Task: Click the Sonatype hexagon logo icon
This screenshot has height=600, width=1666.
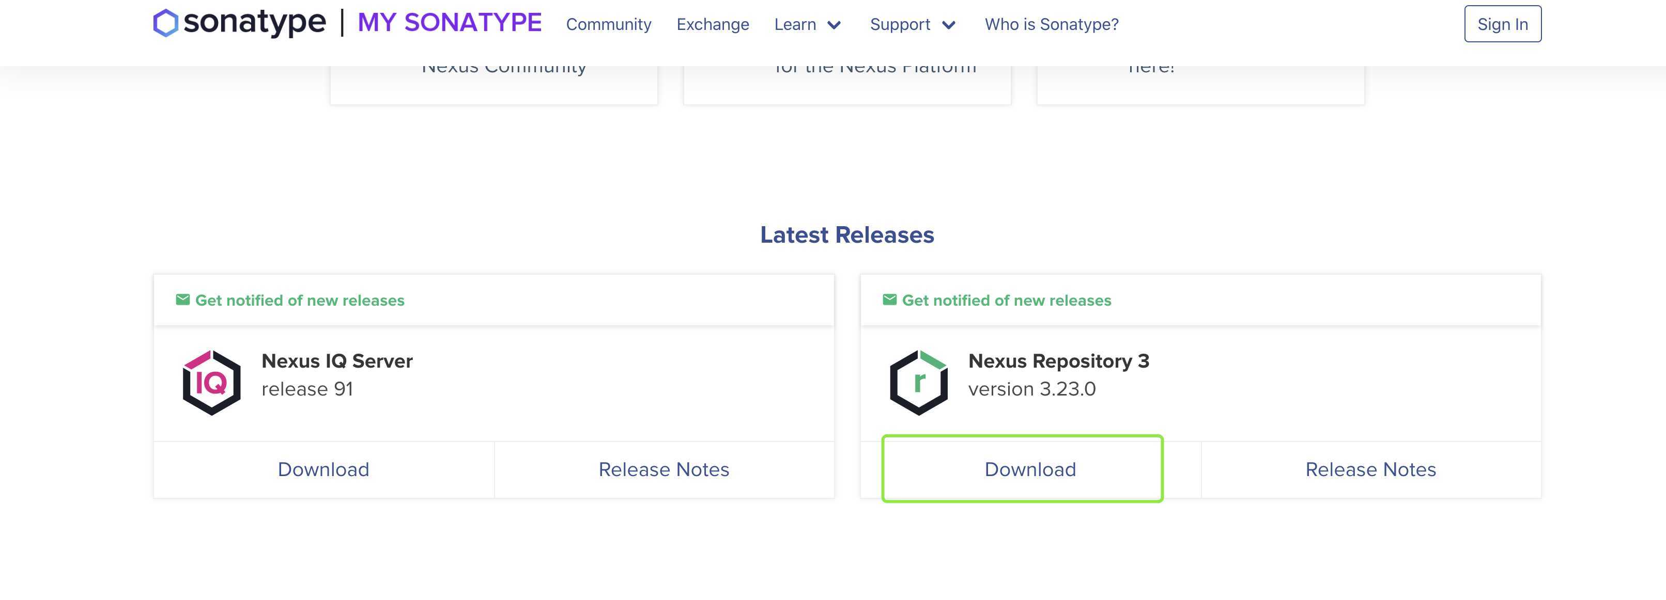Action: [x=165, y=23]
